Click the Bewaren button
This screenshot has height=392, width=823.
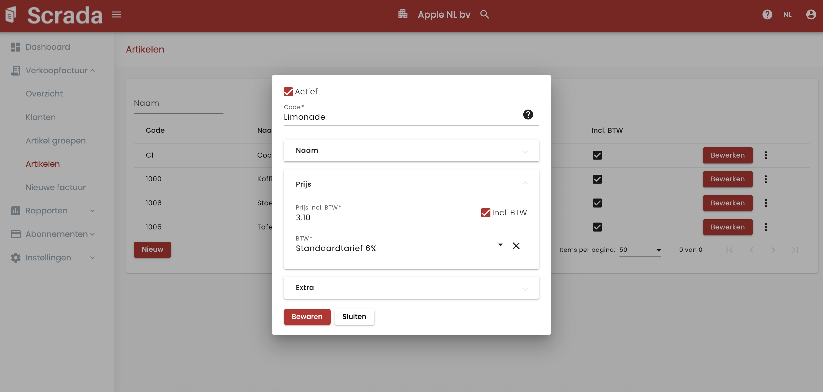coord(307,317)
